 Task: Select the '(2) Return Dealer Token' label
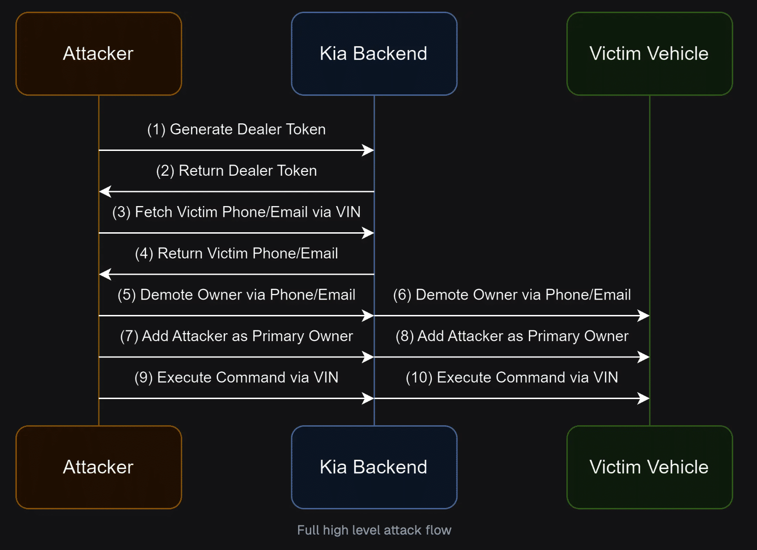coord(236,171)
